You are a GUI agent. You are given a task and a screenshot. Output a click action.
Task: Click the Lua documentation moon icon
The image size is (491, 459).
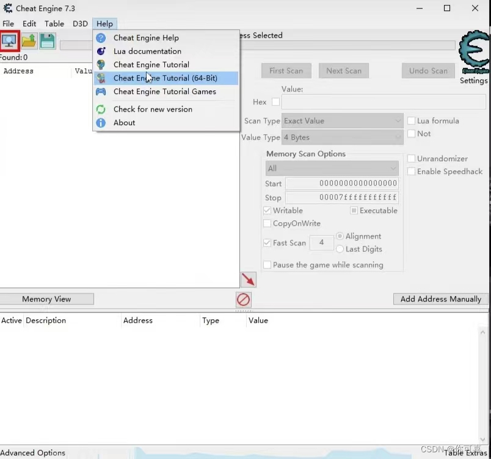(101, 51)
